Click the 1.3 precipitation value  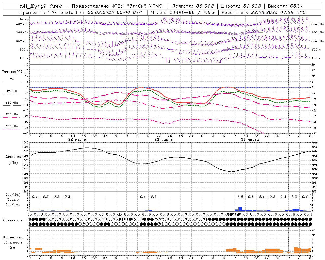[294, 197]
